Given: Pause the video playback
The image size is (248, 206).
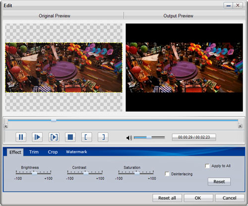Looking at the screenshot, I should click(x=21, y=137).
